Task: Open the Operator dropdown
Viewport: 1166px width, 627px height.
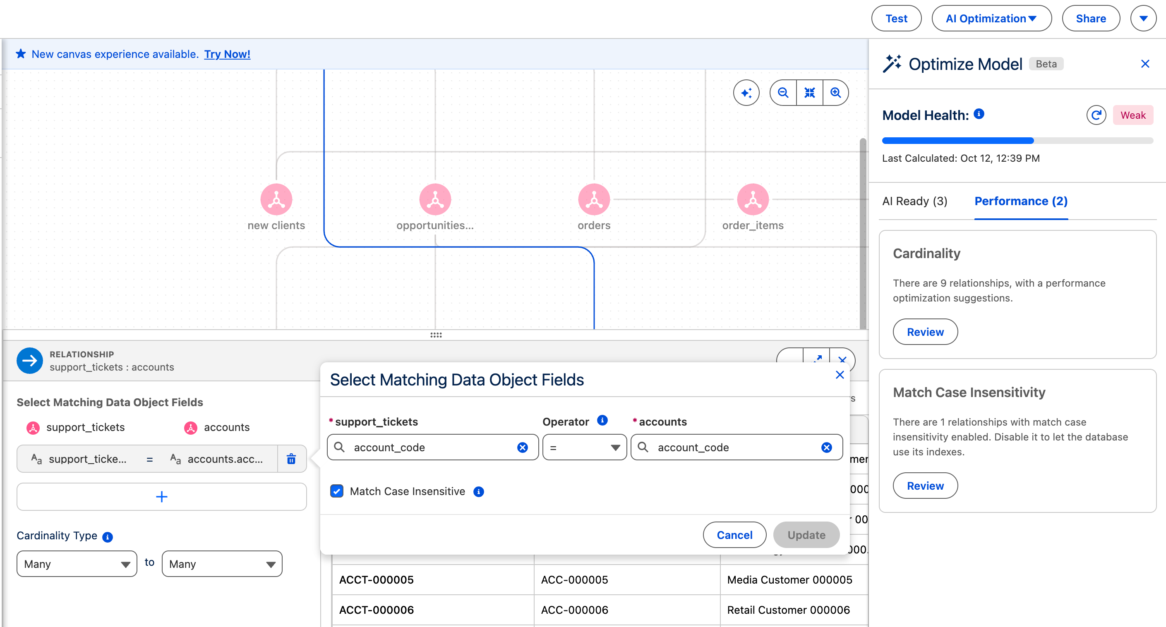Action: pyautogui.click(x=584, y=448)
